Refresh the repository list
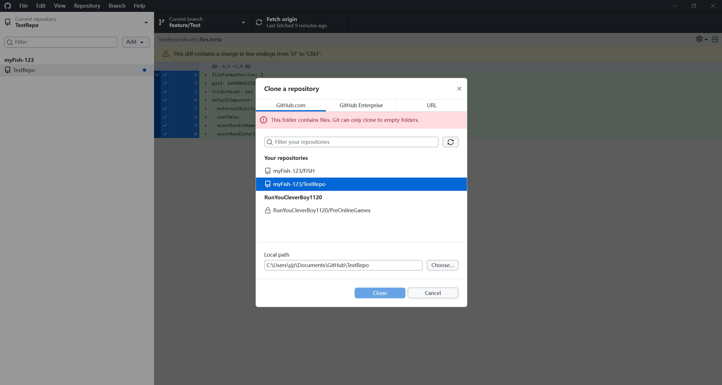Image resolution: width=722 pixels, height=385 pixels. [450, 142]
